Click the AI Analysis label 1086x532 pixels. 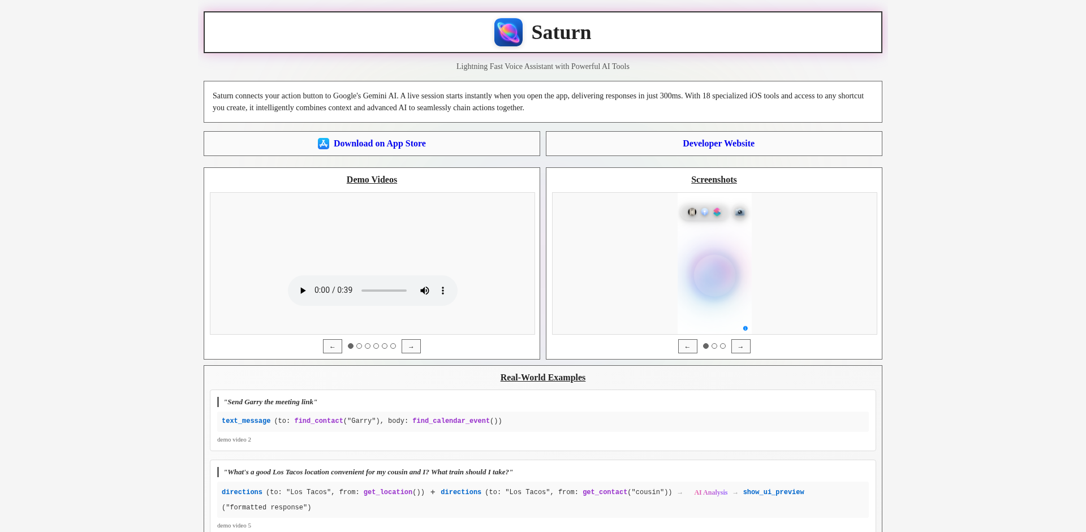710,492
